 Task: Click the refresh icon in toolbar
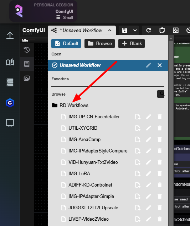pos(149,31)
